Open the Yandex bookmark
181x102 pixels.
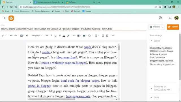[x=56, y=11]
